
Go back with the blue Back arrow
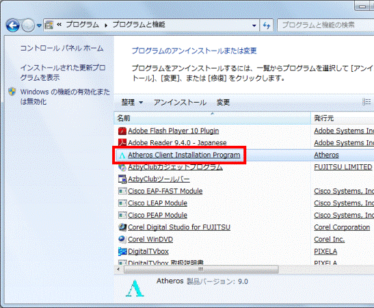[12, 25]
